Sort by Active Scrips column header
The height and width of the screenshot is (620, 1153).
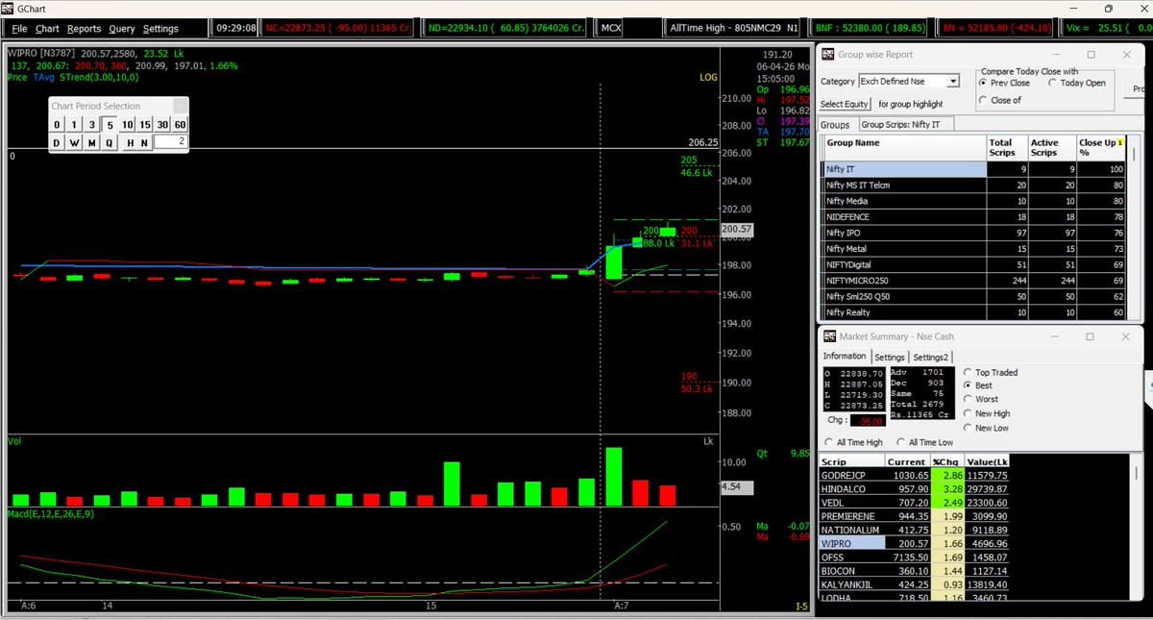(1052, 148)
